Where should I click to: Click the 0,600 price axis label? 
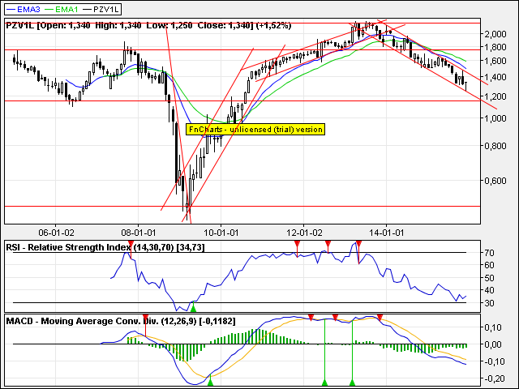(x=495, y=181)
